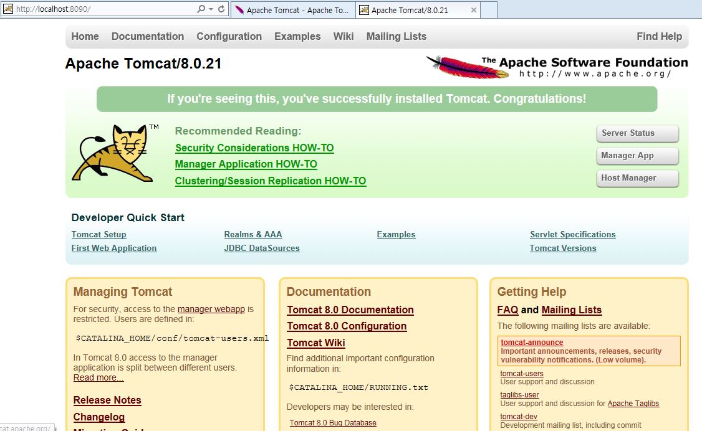702x431 pixels.
Task: Click Find Help in the navigation bar
Action: tap(660, 36)
